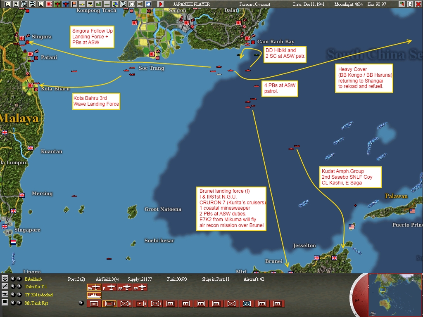Click the 'C' icon at top right
The image size is (423, 317).
click(x=410, y=4)
